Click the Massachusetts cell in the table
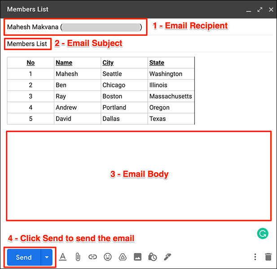 pos(170,96)
